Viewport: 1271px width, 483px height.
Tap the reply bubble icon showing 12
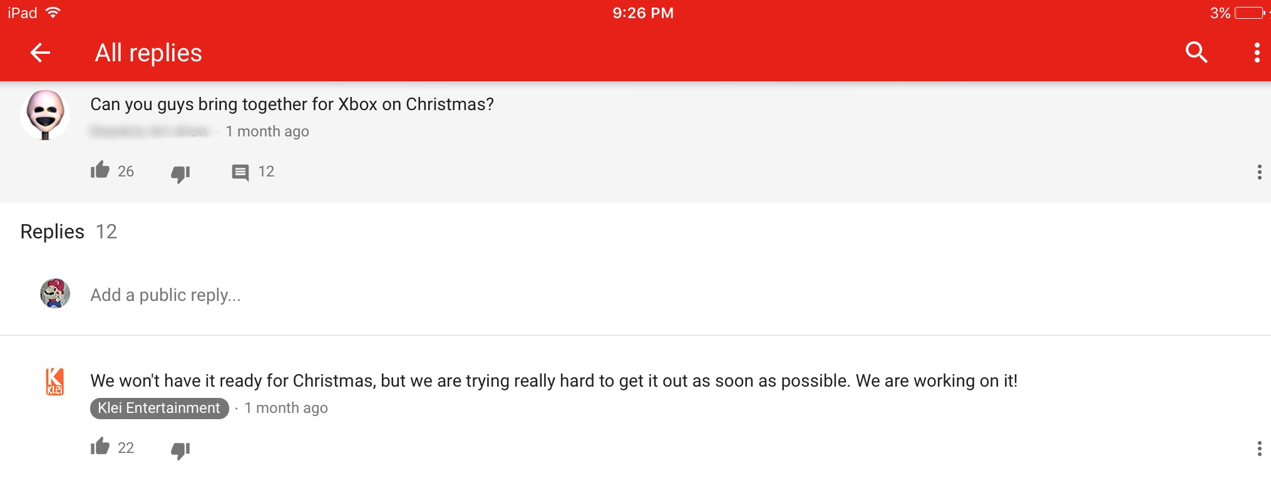click(x=240, y=172)
